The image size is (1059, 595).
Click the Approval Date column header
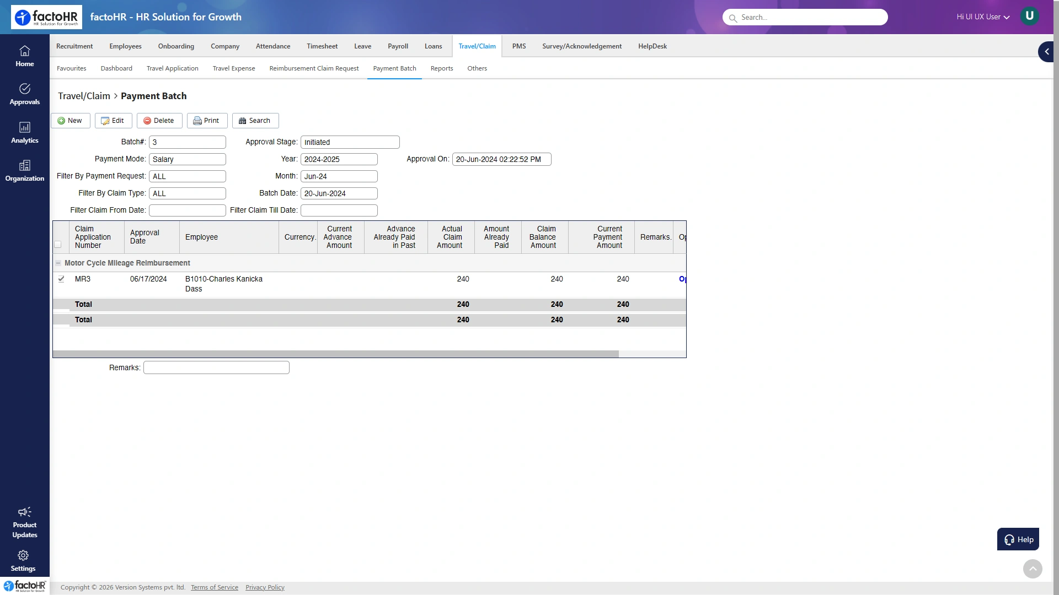pos(152,237)
